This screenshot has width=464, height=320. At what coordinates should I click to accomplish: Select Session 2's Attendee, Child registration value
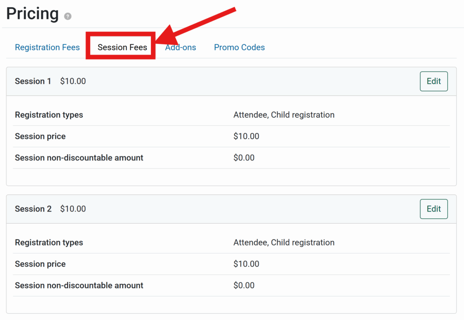tap(284, 243)
